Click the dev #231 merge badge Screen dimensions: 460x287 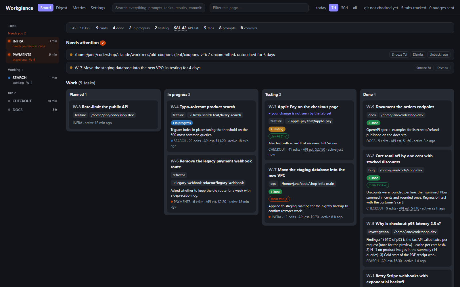pyautogui.click(x=279, y=136)
